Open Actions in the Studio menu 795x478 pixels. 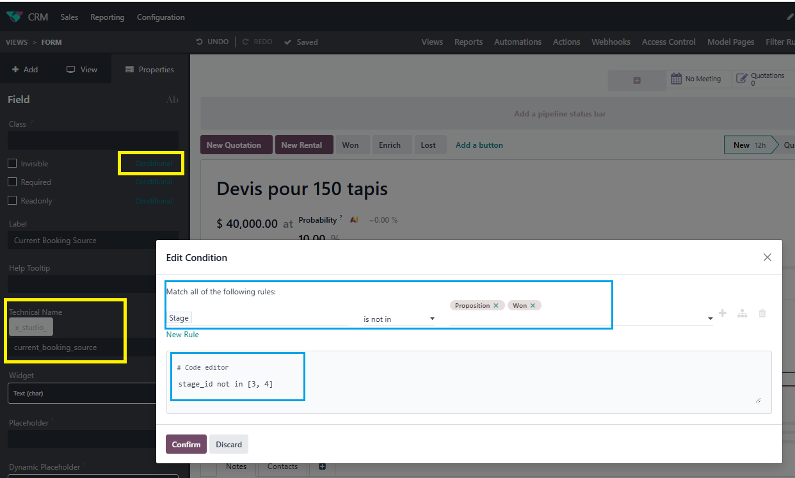click(x=566, y=42)
